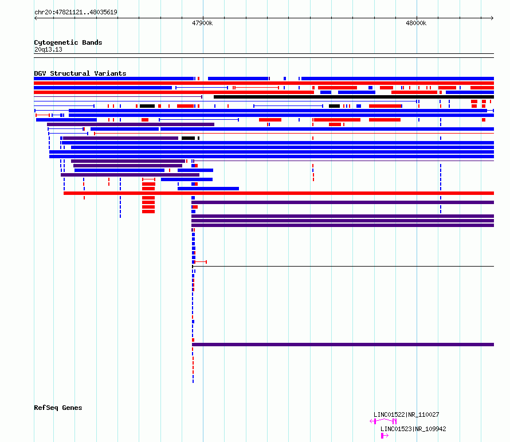The image size is (510, 442).
Task: Click the 48000k ruler tick label
Action: coord(416,23)
